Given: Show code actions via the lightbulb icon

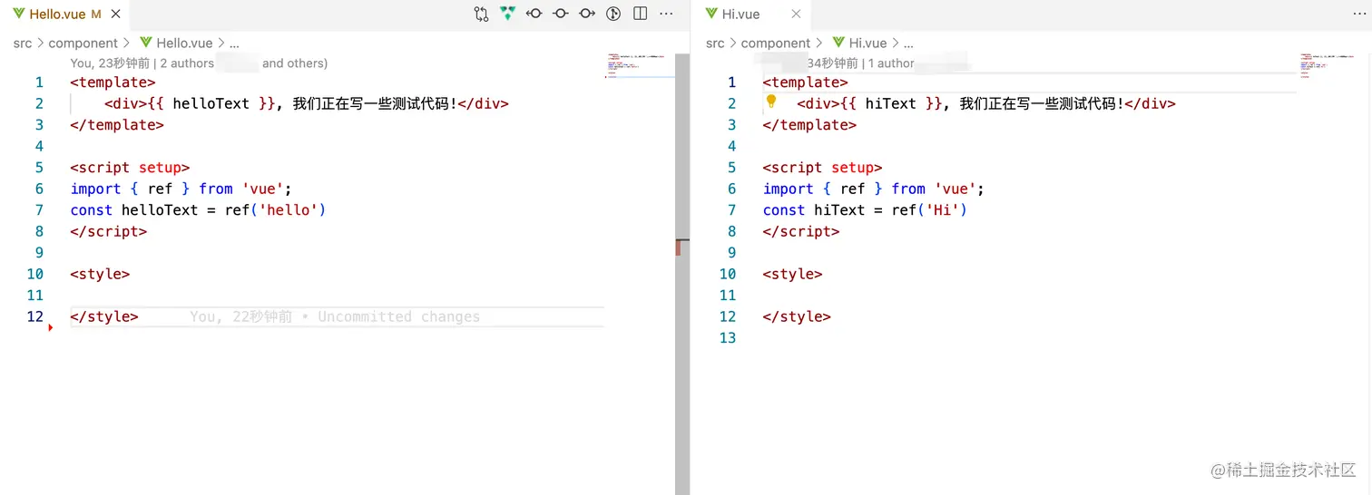Looking at the screenshot, I should 771,102.
